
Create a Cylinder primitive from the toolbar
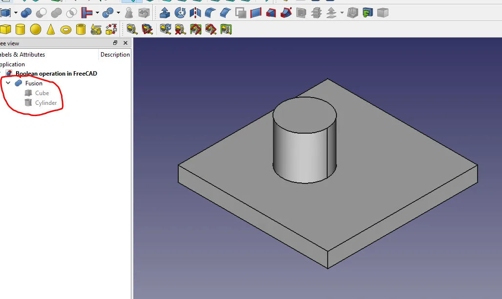(20, 30)
